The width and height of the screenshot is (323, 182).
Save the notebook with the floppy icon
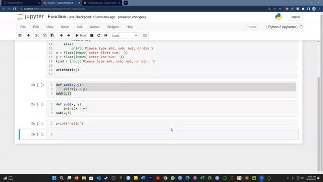(x=20, y=35)
